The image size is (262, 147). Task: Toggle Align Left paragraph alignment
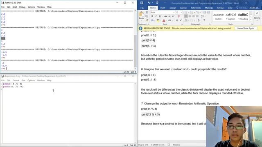pyautogui.click(x=186, y=16)
